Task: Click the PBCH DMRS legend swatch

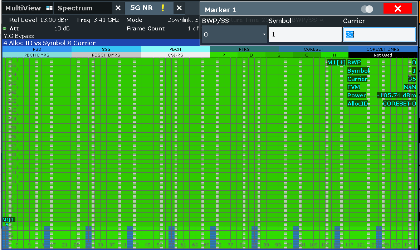Action: (37, 55)
